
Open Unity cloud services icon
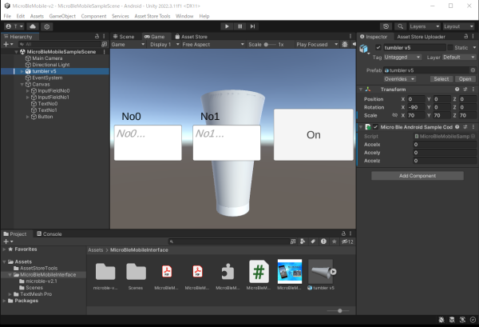point(32,26)
